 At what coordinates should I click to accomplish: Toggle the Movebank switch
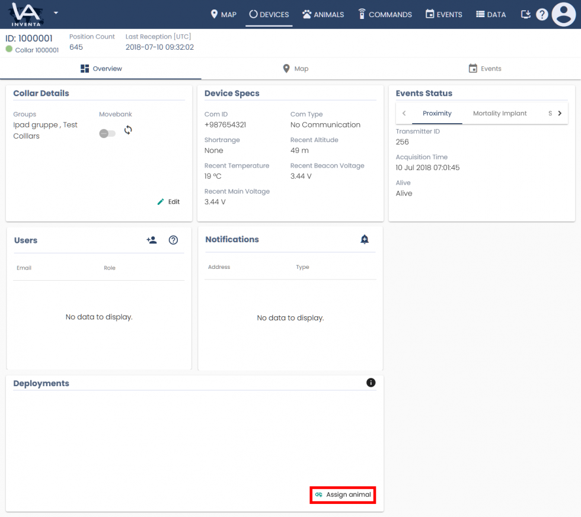pyautogui.click(x=107, y=134)
